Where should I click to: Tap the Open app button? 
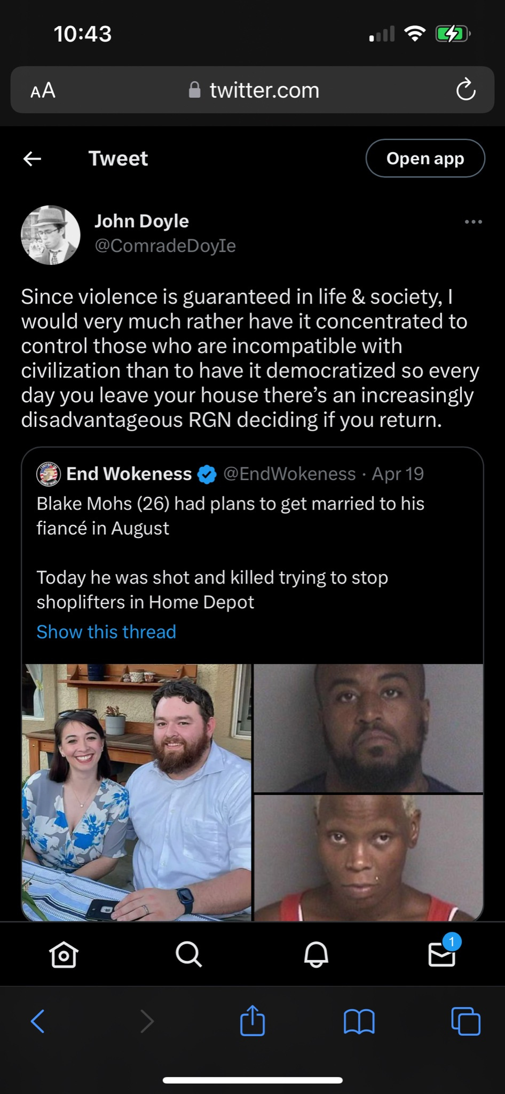pyautogui.click(x=425, y=158)
